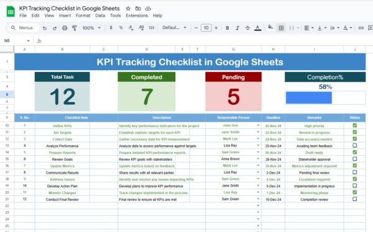Select row 13 header
The height and width of the screenshot is (232, 373).
click(7, 146)
